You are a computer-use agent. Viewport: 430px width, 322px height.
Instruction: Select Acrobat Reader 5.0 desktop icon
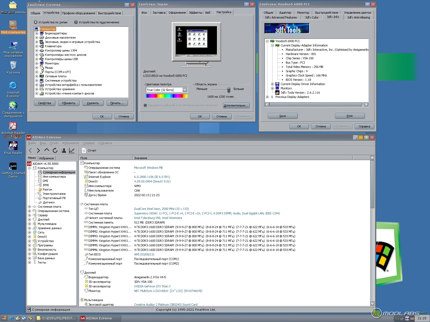pyautogui.click(x=13, y=130)
